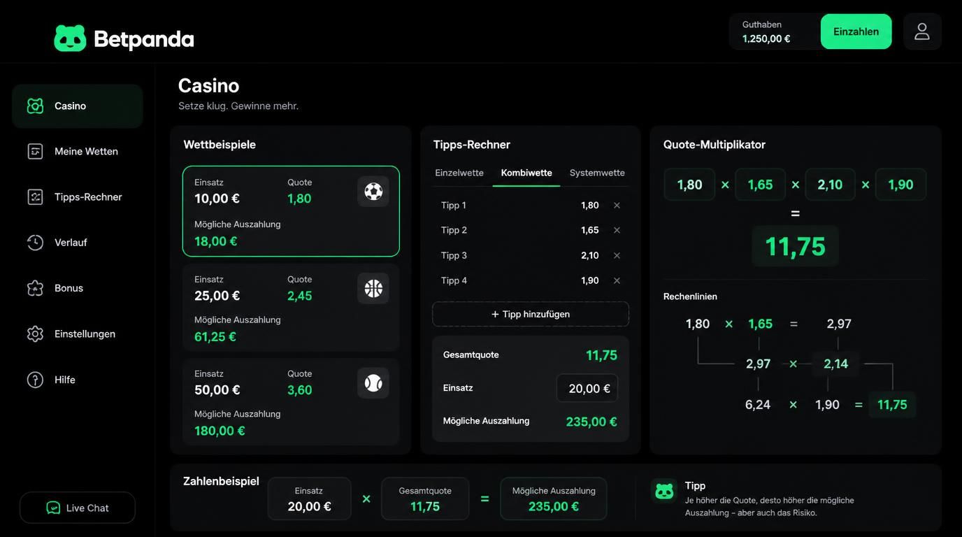The width and height of the screenshot is (962, 537).
Task: Select the soccer ball bet icon
Action: click(x=373, y=192)
